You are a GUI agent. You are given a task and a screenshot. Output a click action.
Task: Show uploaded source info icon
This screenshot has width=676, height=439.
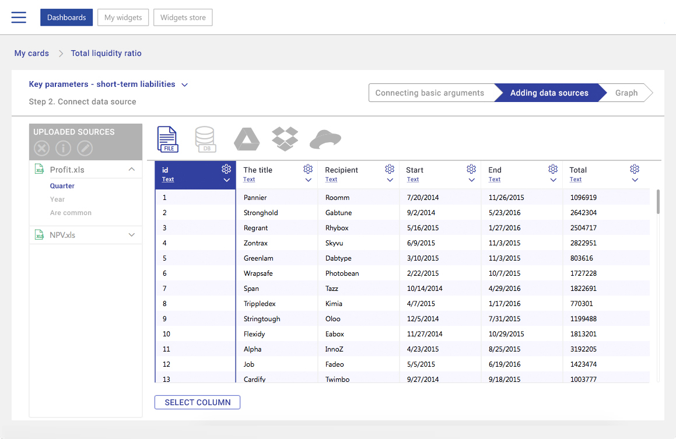pyautogui.click(x=63, y=148)
